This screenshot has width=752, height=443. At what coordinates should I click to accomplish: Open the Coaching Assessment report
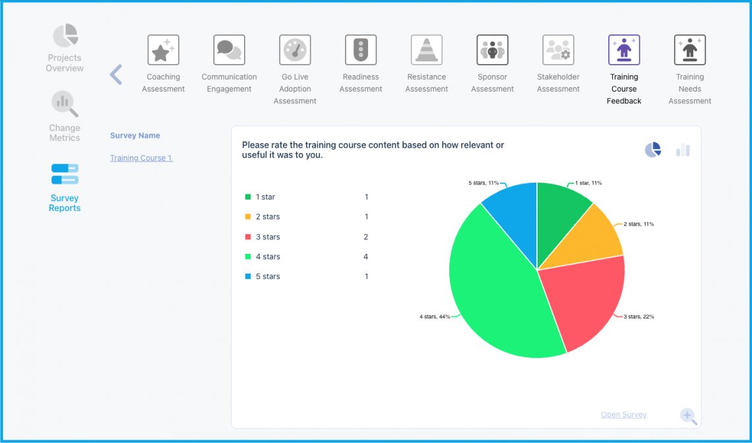163,49
